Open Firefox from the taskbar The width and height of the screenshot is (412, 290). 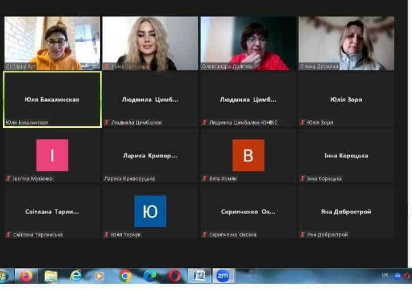tap(26, 276)
